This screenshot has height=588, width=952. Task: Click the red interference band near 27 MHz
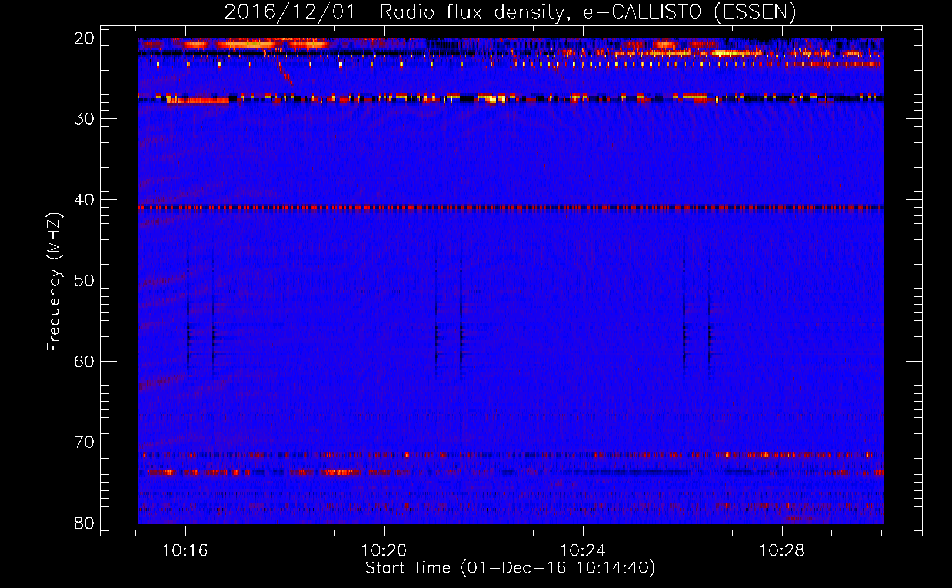[511, 98]
